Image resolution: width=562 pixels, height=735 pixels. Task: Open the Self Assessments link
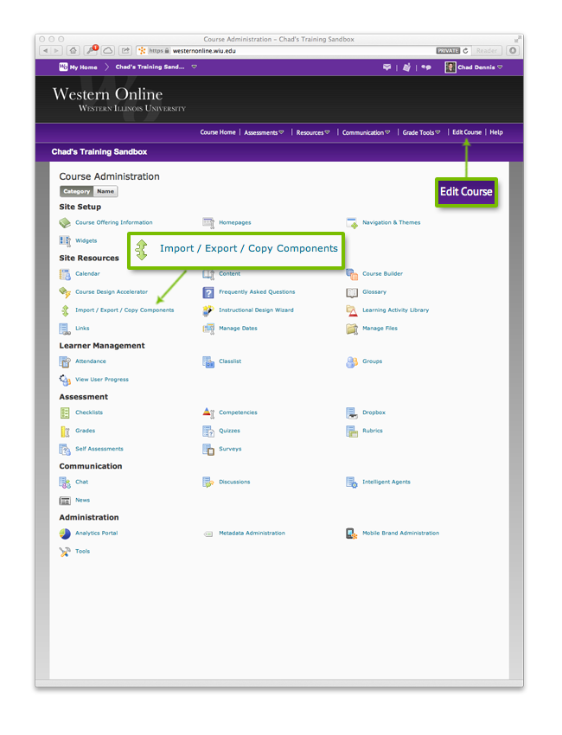pyautogui.click(x=99, y=449)
